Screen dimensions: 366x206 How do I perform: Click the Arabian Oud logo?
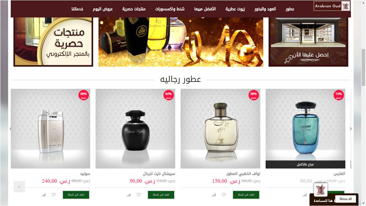click(332, 6)
